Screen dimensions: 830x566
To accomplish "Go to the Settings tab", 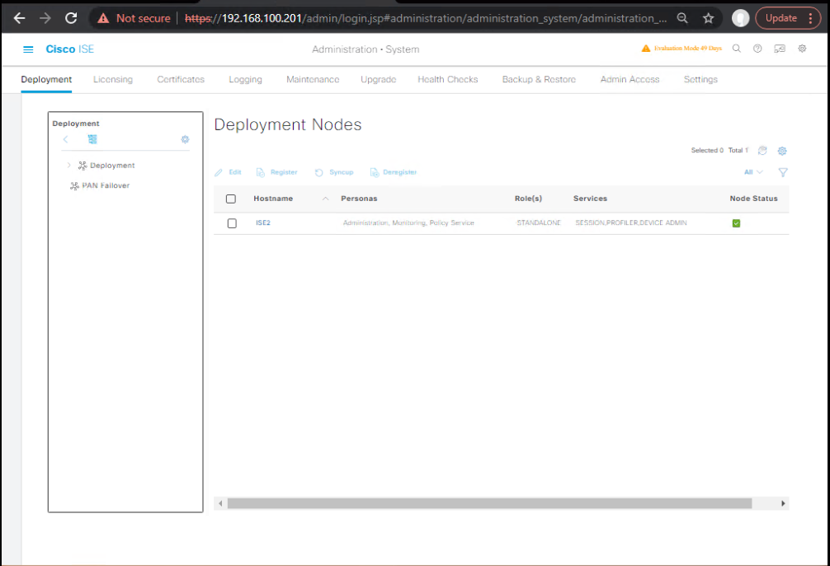I will [700, 79].
